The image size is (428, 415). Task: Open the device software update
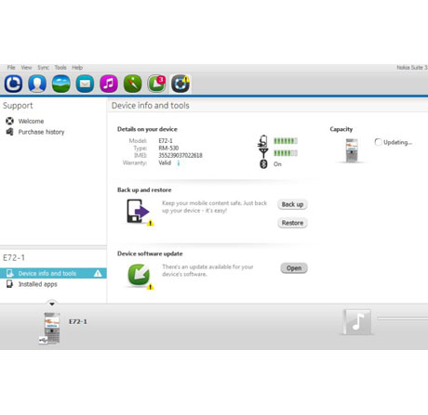pyautogui.click(x=294, y=268)
